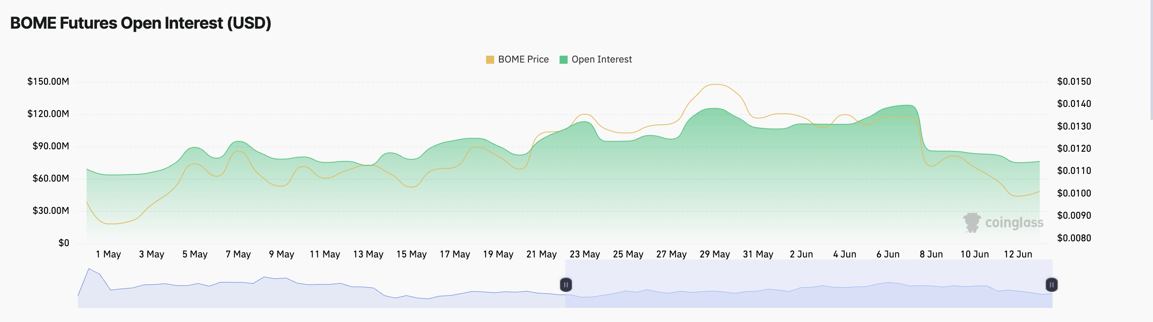Click the 25 May date label

[x=629, y=255]
